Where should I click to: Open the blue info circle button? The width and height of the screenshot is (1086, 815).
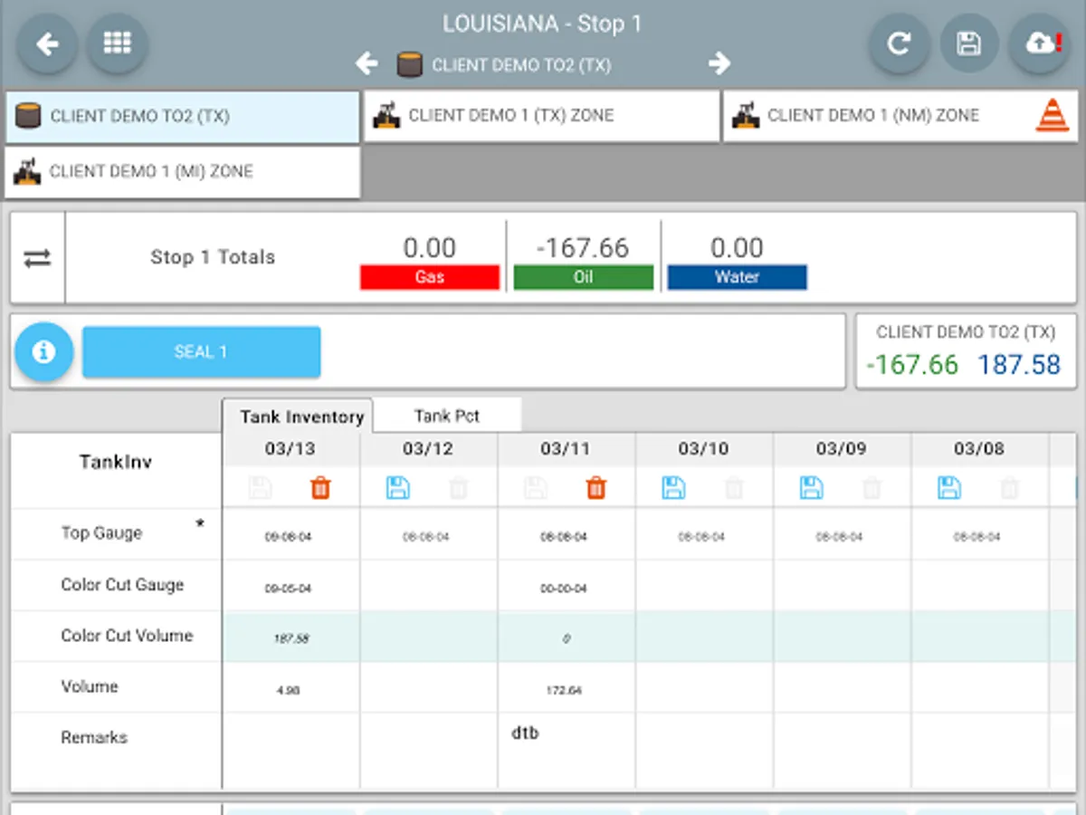[43, 352]
